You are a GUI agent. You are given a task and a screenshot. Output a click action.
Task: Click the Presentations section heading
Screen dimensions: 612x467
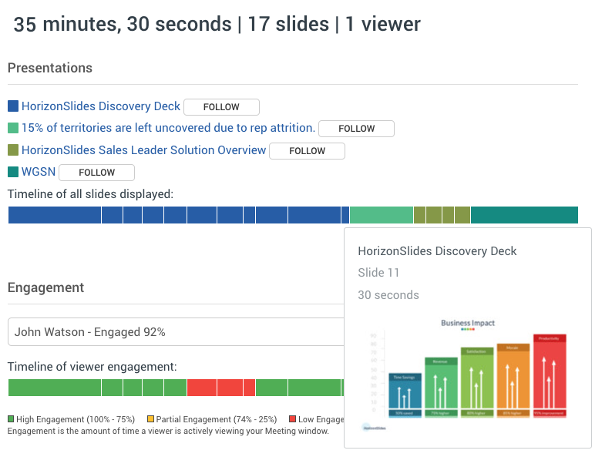click(x=50, y=68)
